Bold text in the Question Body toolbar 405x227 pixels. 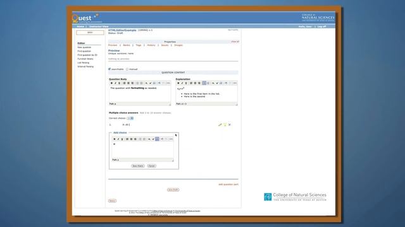coord(111,83)
